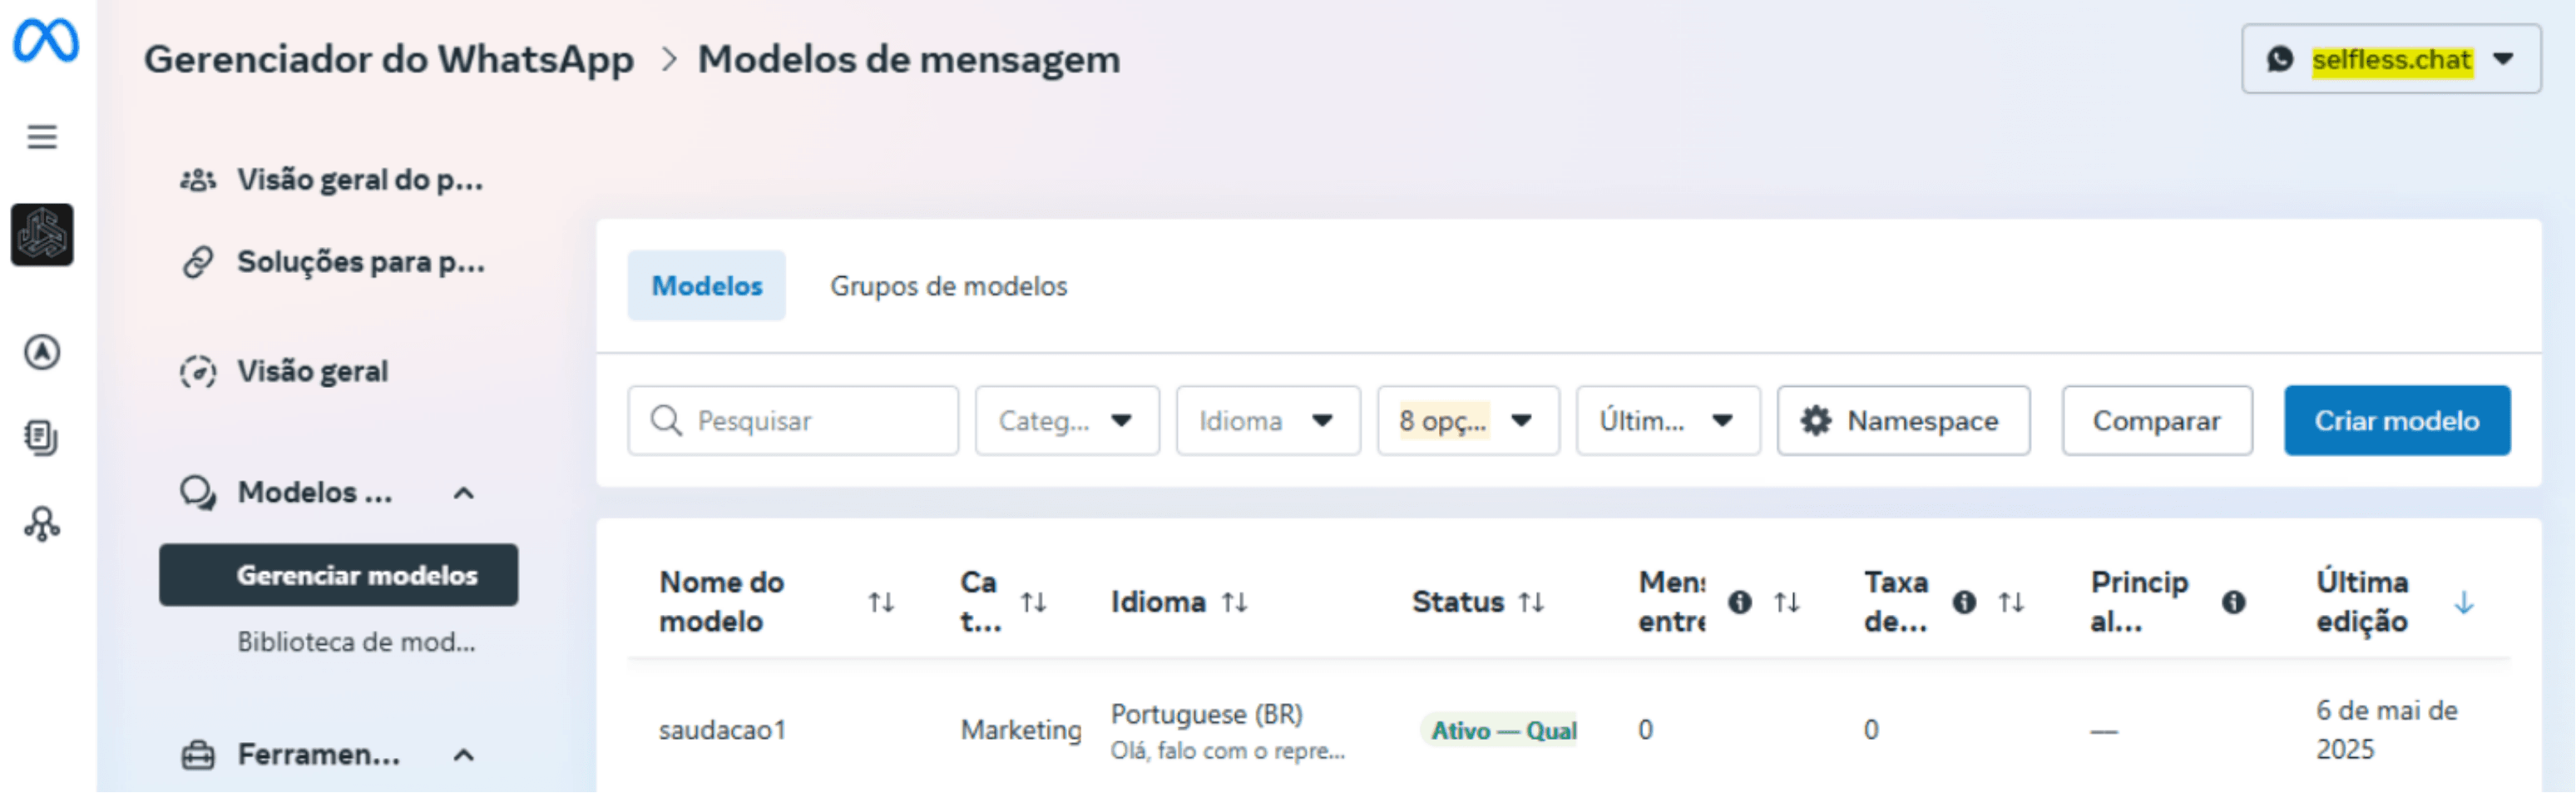
Task: Click the network nodes icon in left rail
Action: (42, 524)
